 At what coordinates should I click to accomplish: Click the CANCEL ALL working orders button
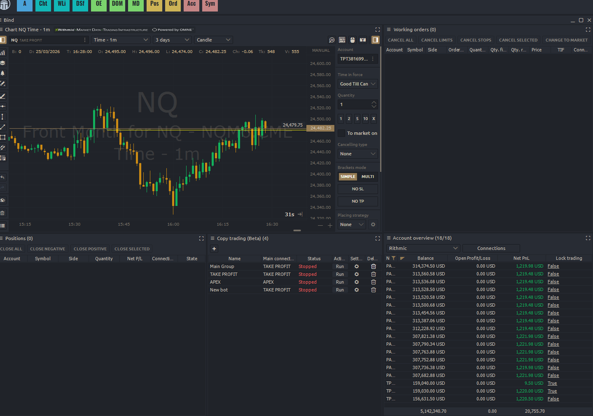tap(400, 40)
